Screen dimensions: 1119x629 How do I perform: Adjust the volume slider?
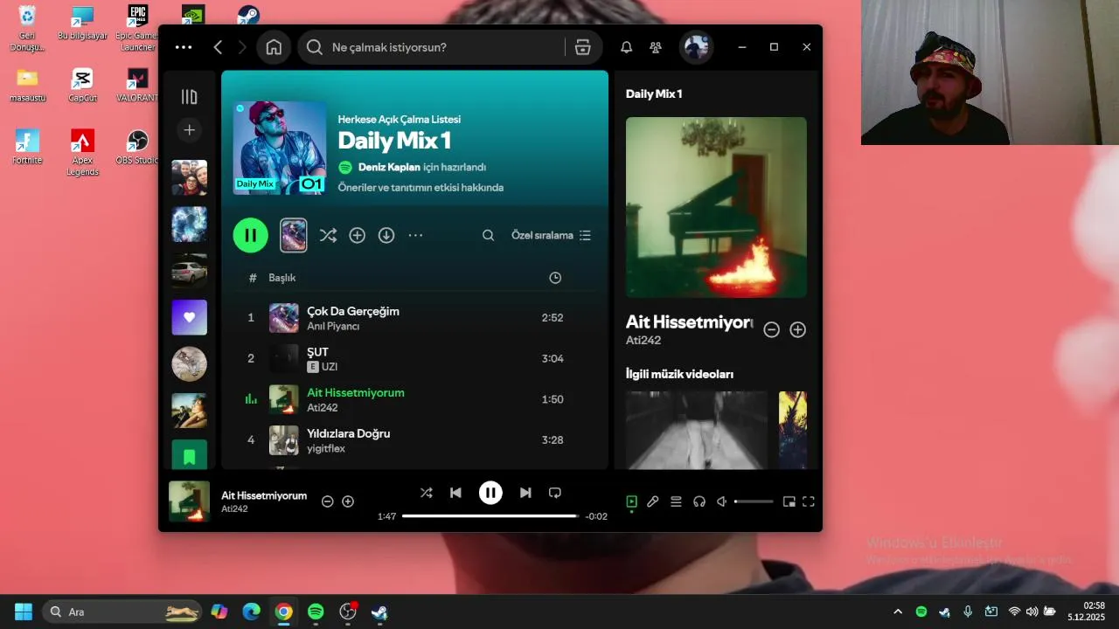click(754, 501)
